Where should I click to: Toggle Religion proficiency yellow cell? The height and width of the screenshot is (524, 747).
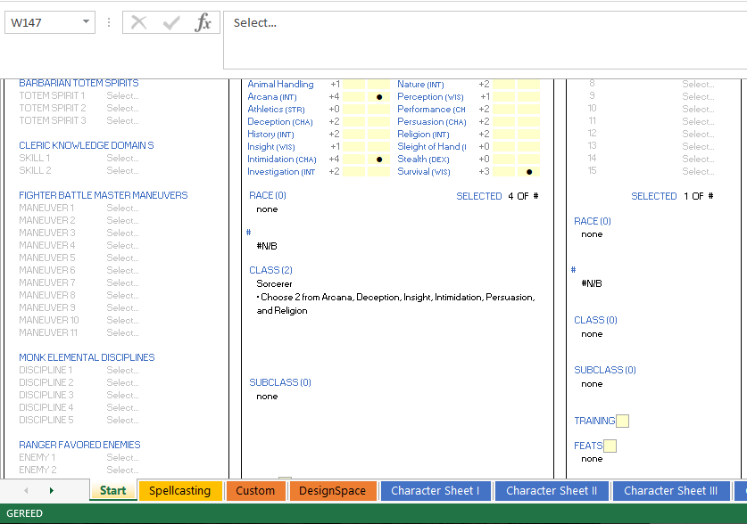529,134
